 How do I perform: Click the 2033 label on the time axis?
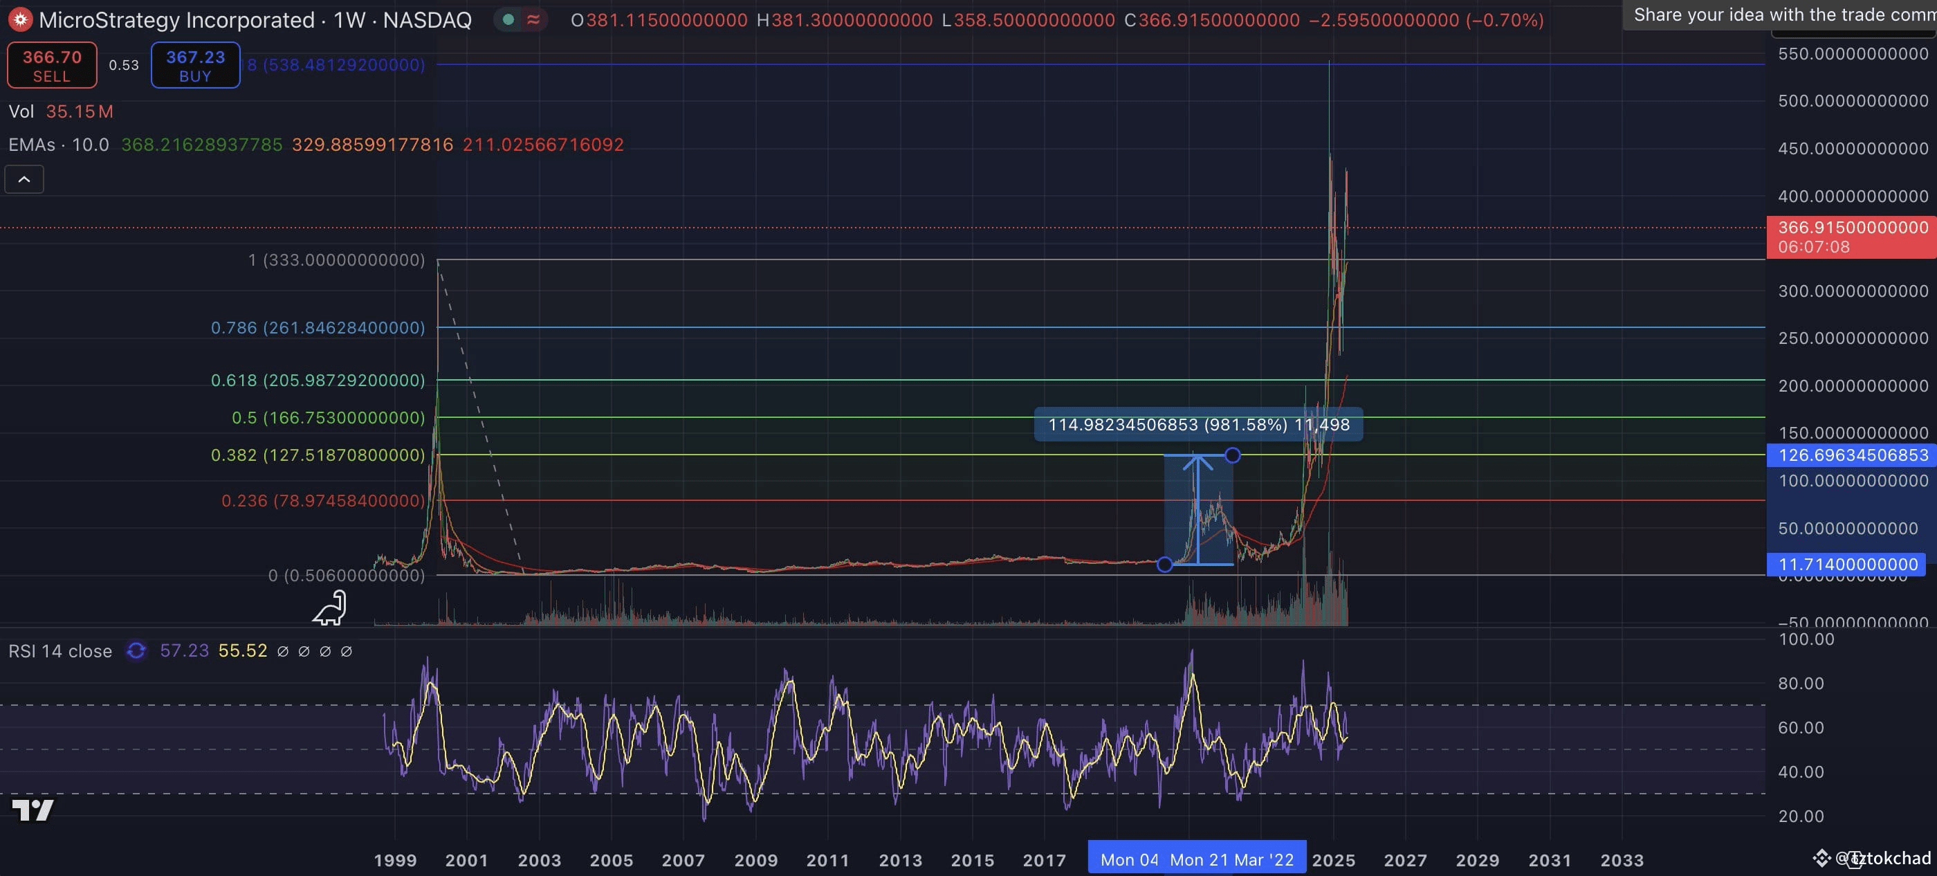pyautogui.click(x=1622, y=860)
